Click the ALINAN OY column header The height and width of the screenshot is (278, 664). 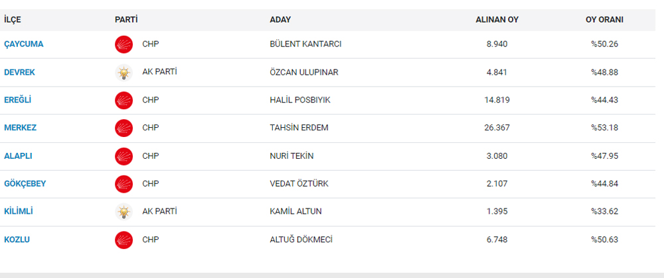point(497,20)
